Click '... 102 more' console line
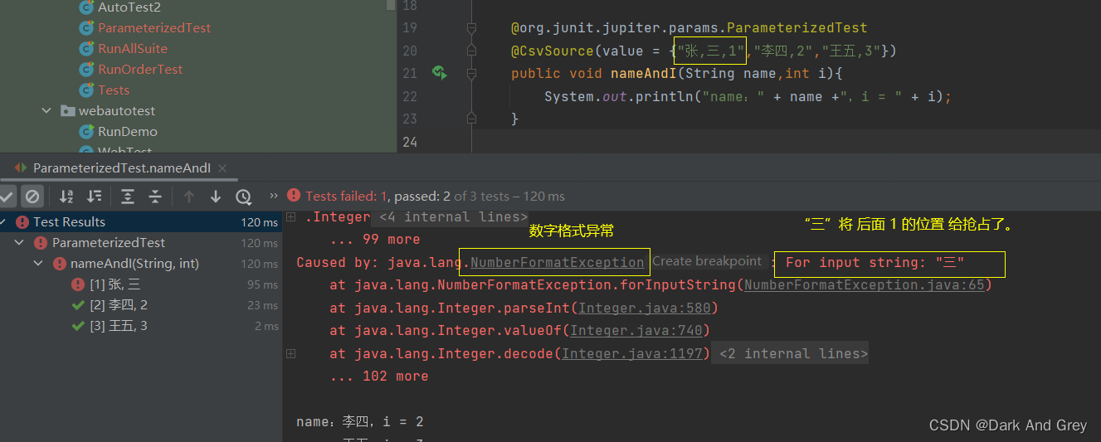Screen dimensions: 1101x442 [379, 376]
